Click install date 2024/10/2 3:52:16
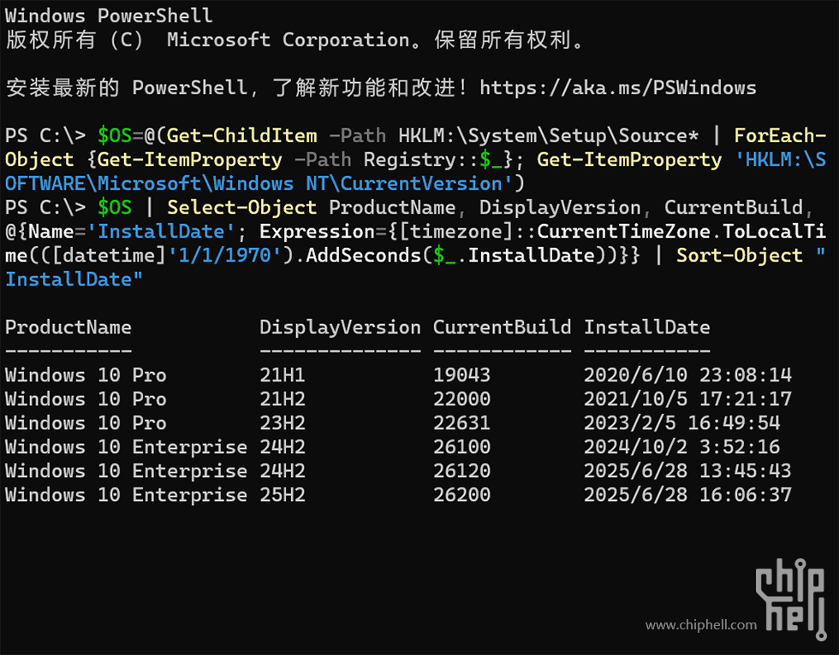The image size is (839, 655). [681, 446]
